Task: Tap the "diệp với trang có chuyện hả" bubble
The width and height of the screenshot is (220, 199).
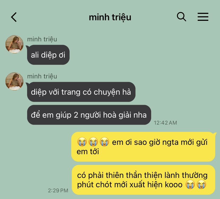Action: 81,92
